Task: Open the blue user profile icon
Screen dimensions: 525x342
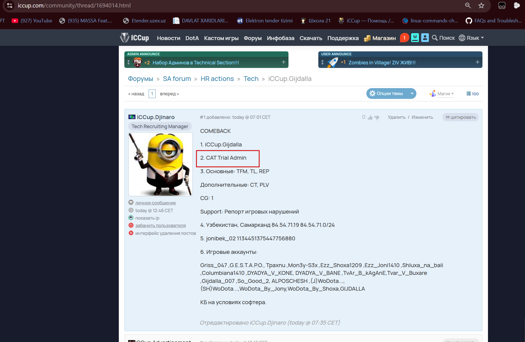Action: (425, 38)
